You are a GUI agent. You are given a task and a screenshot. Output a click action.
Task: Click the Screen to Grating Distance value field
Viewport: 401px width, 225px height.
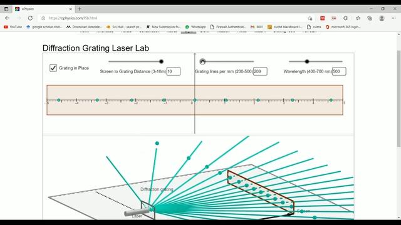click(174, 71)
